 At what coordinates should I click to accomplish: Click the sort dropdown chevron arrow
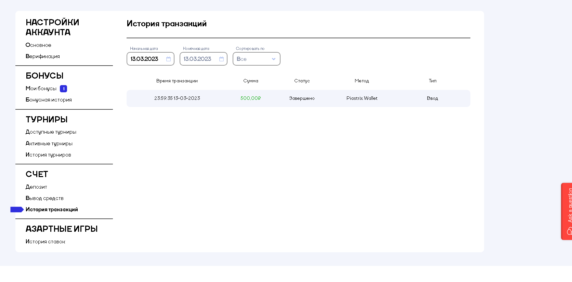(274, 59)
